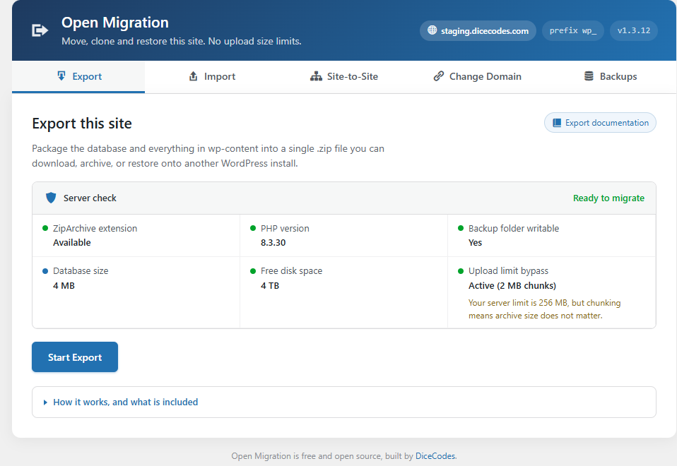677x466 pixels.
Task: Click the globe icon beside staging.dicecodes.com
Action: point(432,30)
